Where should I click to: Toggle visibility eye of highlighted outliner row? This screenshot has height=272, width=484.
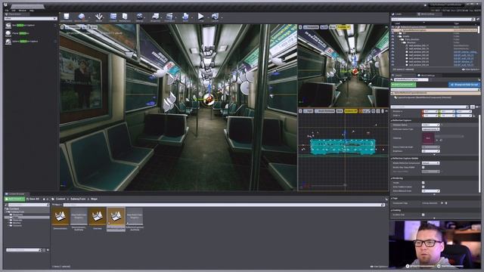[393, 30]
